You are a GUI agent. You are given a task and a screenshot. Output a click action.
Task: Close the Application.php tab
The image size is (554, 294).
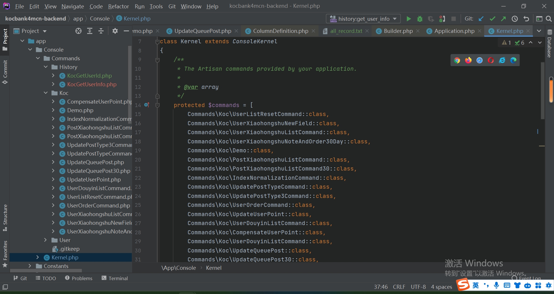pos(480,31)
